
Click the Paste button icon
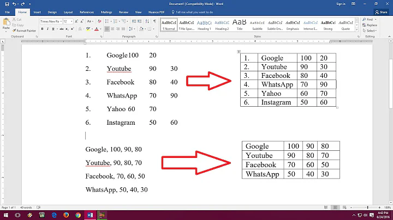point(6,22)
